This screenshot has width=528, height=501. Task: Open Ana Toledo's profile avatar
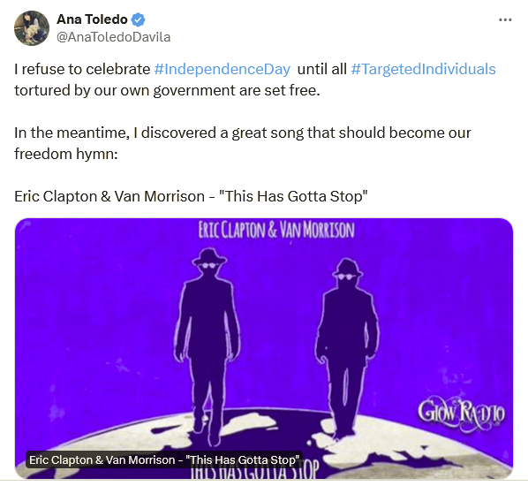[x=32, y=28]
